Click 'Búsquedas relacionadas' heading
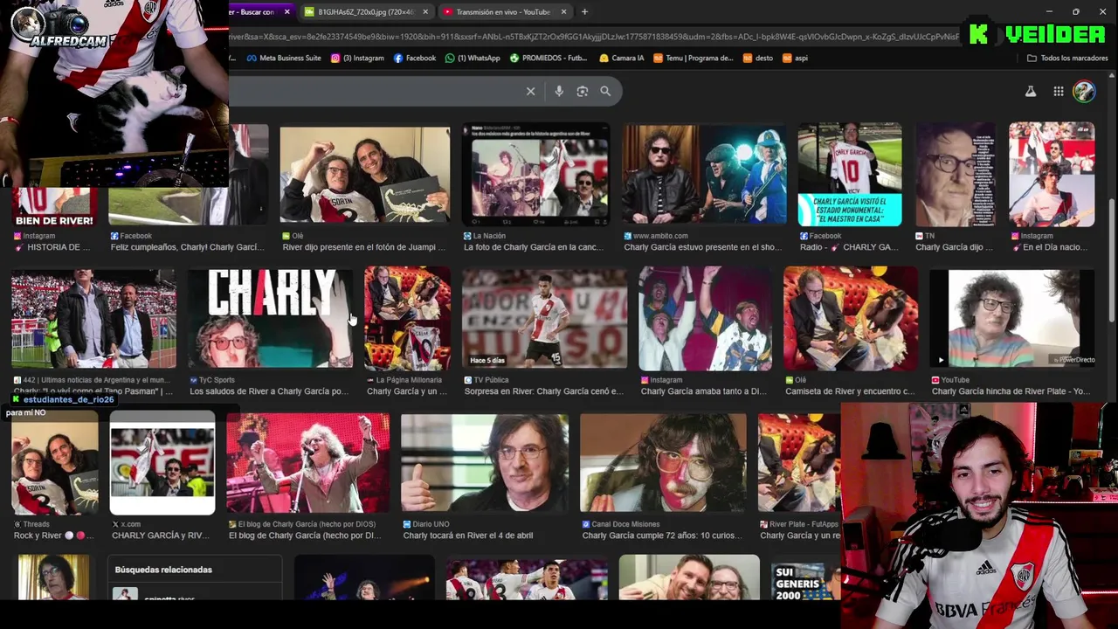Viewport: 1118px width, 629px height. tap(163, 570)
